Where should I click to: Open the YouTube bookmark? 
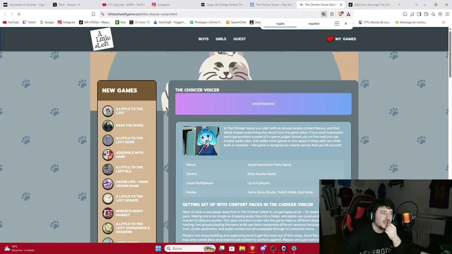11,22
